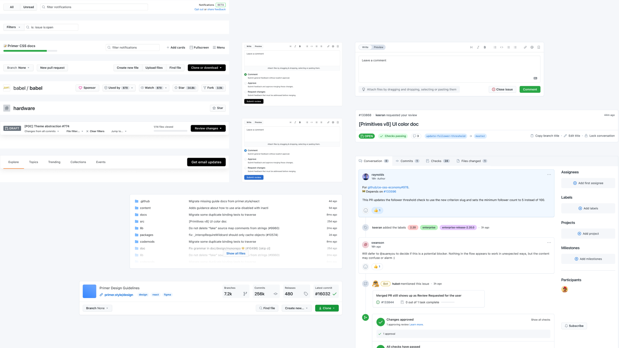Click the files viewed progress bar
This screenshot has width=619, height=348.
point(170,131)
